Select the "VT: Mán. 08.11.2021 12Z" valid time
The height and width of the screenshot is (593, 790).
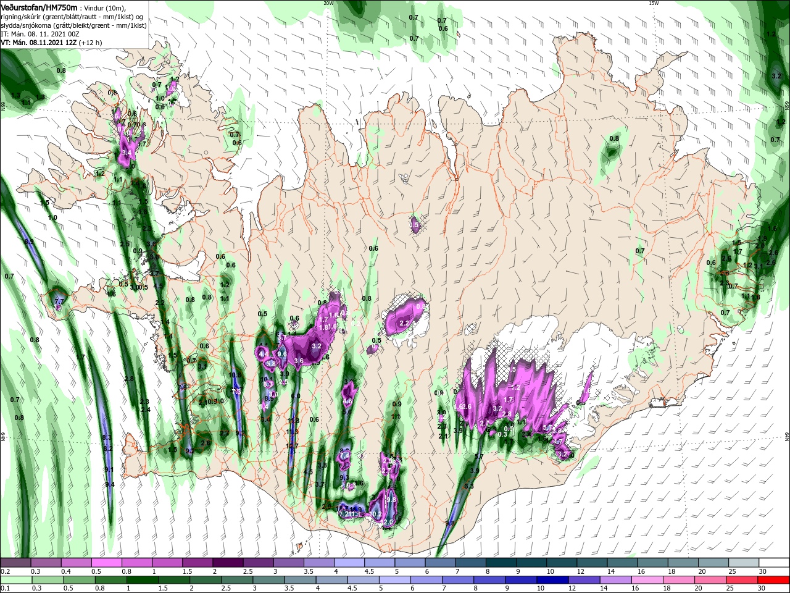point(38,43)
